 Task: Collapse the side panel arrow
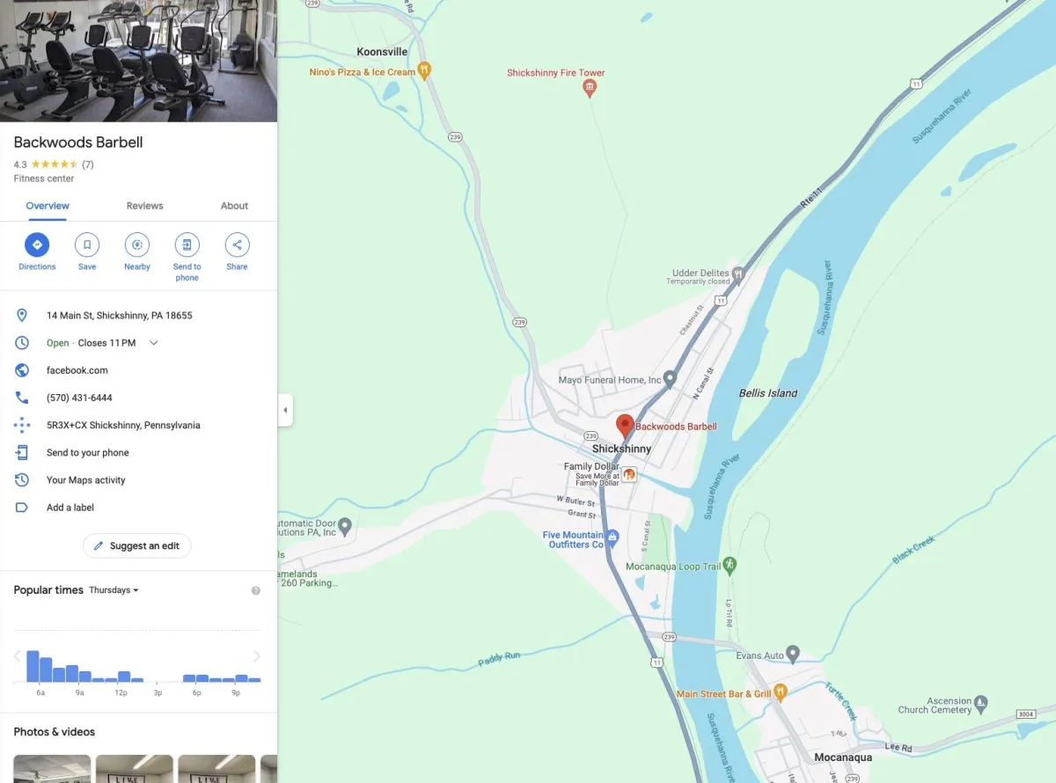coord(285,410)
